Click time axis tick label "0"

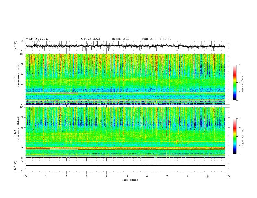click(x=26, y=176)
